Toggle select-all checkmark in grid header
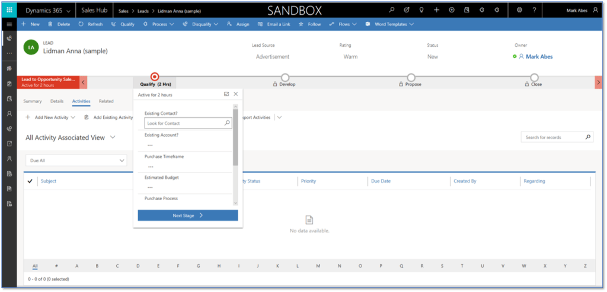Screen dimensions: 607x292 [x=30, y=181]
